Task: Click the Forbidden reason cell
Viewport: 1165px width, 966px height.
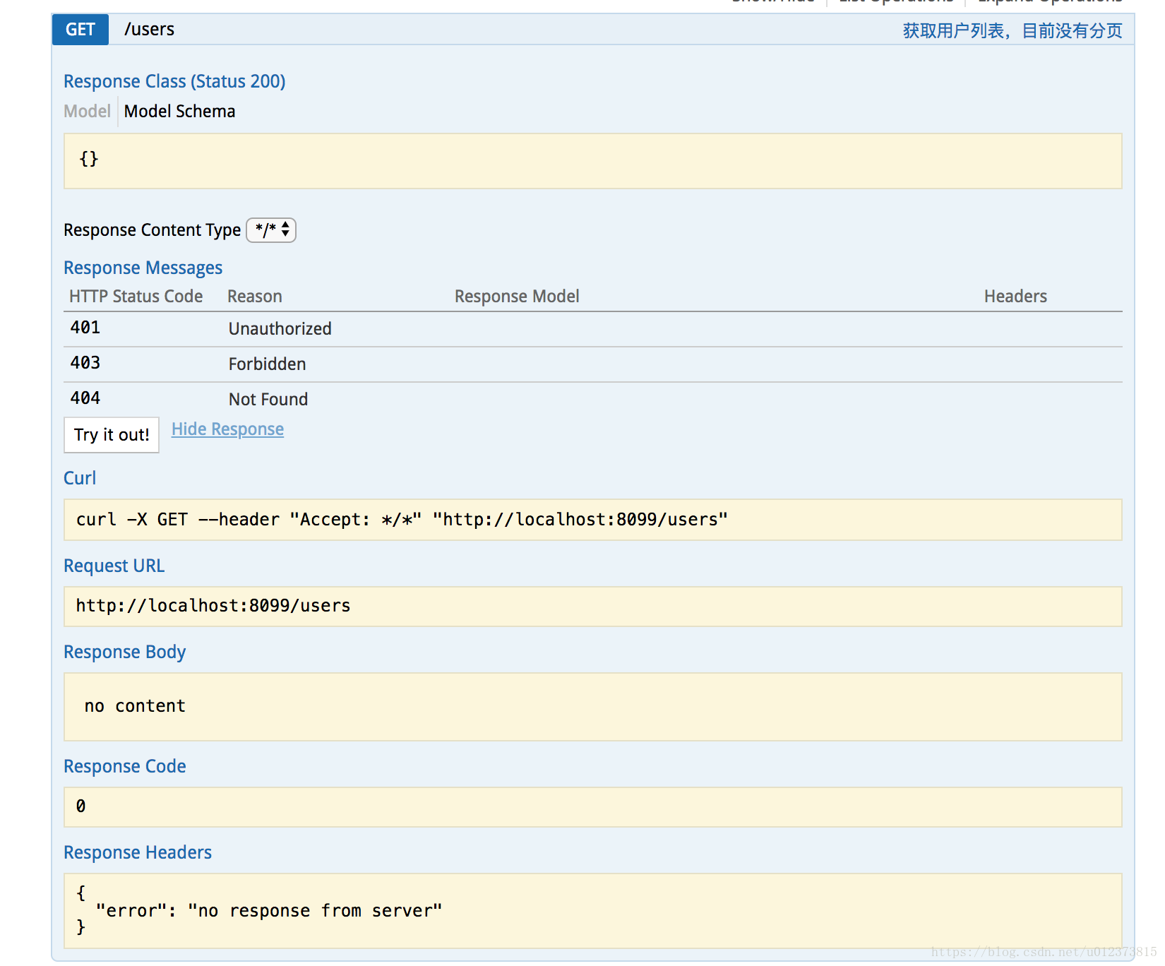Action: point(267,364)
